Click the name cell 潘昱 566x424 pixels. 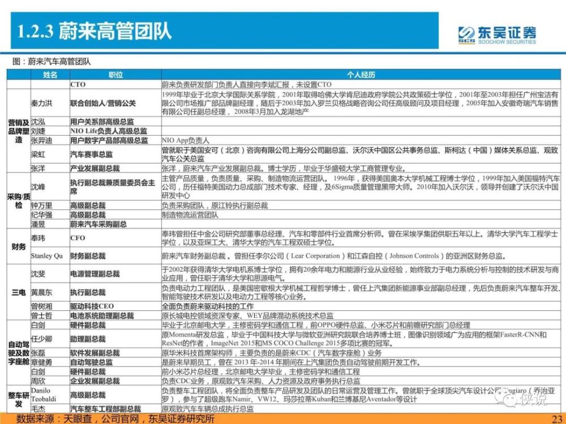50,224
